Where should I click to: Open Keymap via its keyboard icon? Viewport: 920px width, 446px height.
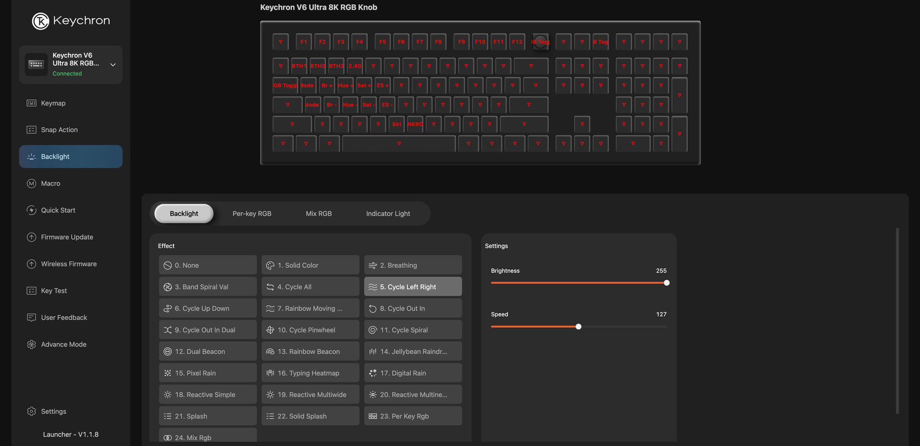click(x=31, y=103)
